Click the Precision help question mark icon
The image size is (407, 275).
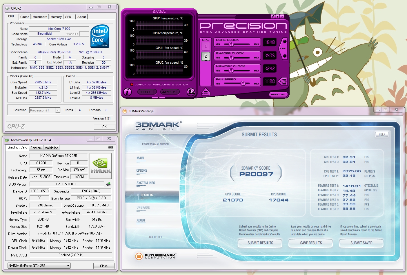[272, 16]
